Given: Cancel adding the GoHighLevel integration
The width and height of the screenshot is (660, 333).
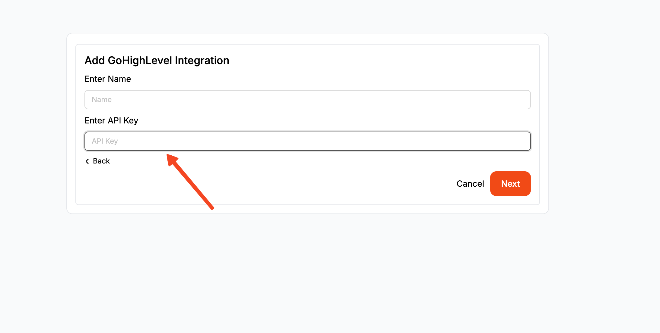Looking at the screenshot, I should [x=470, y=184].
